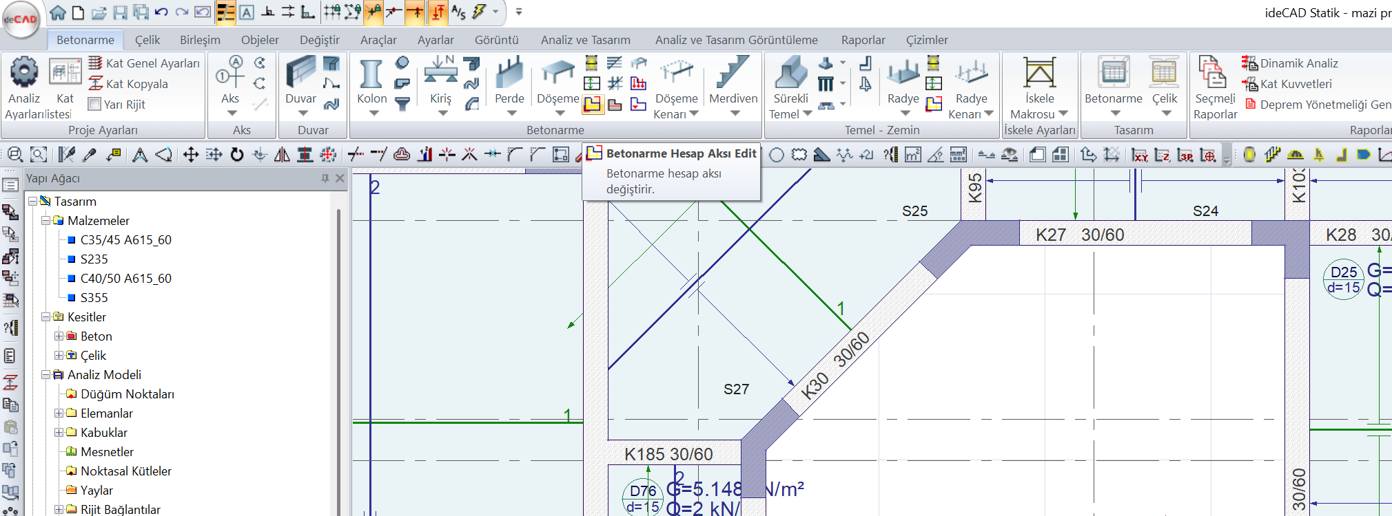Open the İskele Makrosu scaffold icon
The image size is (1392, 516).
[x=1039, y=72]
